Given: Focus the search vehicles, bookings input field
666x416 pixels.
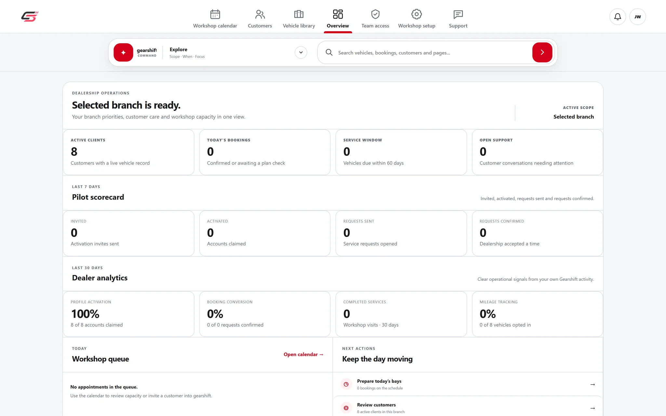Looking at the screenshot, I should (x=433, y=52).
